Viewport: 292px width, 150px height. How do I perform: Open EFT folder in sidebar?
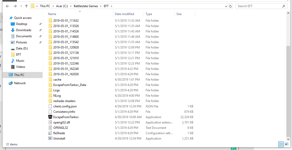click(x=18, y=55)
